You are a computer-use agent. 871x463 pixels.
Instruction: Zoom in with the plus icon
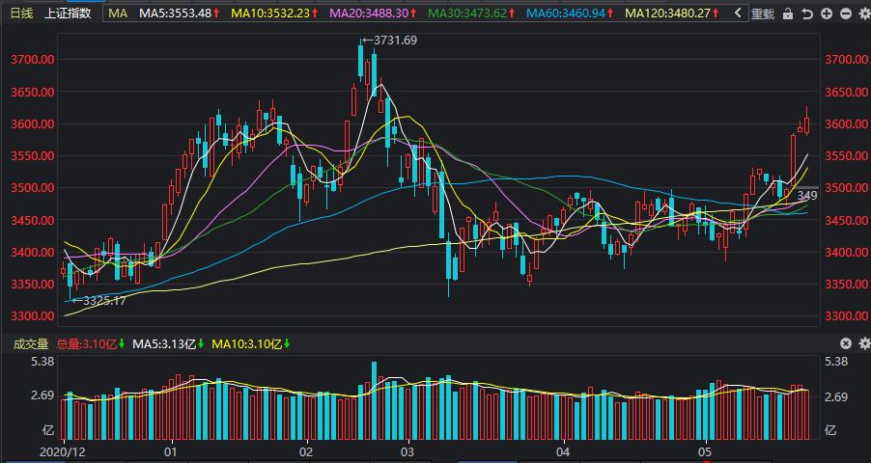(827, 14)
